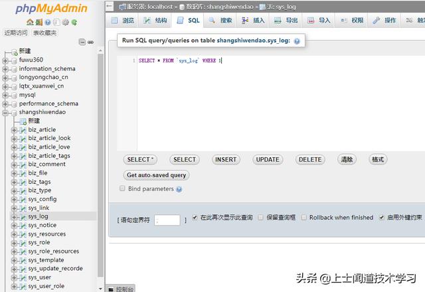Open the phpMyAdmin home icon

point(30,22)
